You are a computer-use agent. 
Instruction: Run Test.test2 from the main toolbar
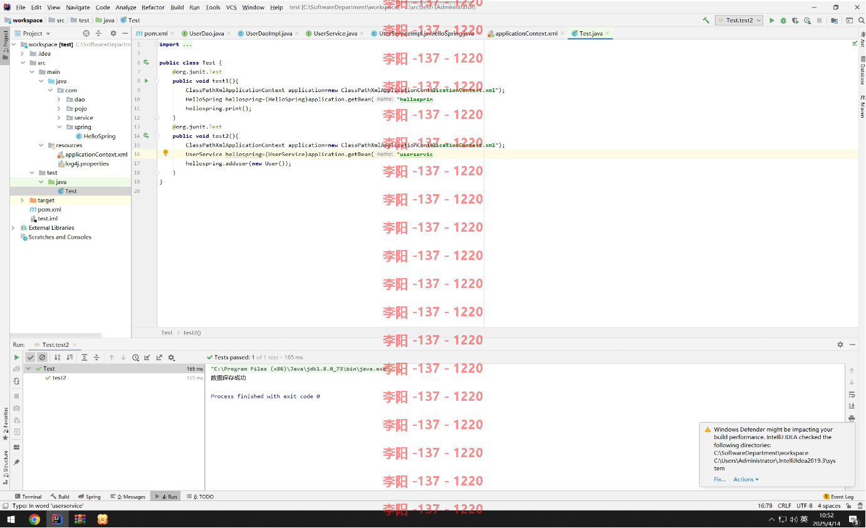click(771, 20)
